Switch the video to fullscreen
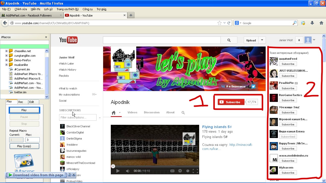 [195, 171]
